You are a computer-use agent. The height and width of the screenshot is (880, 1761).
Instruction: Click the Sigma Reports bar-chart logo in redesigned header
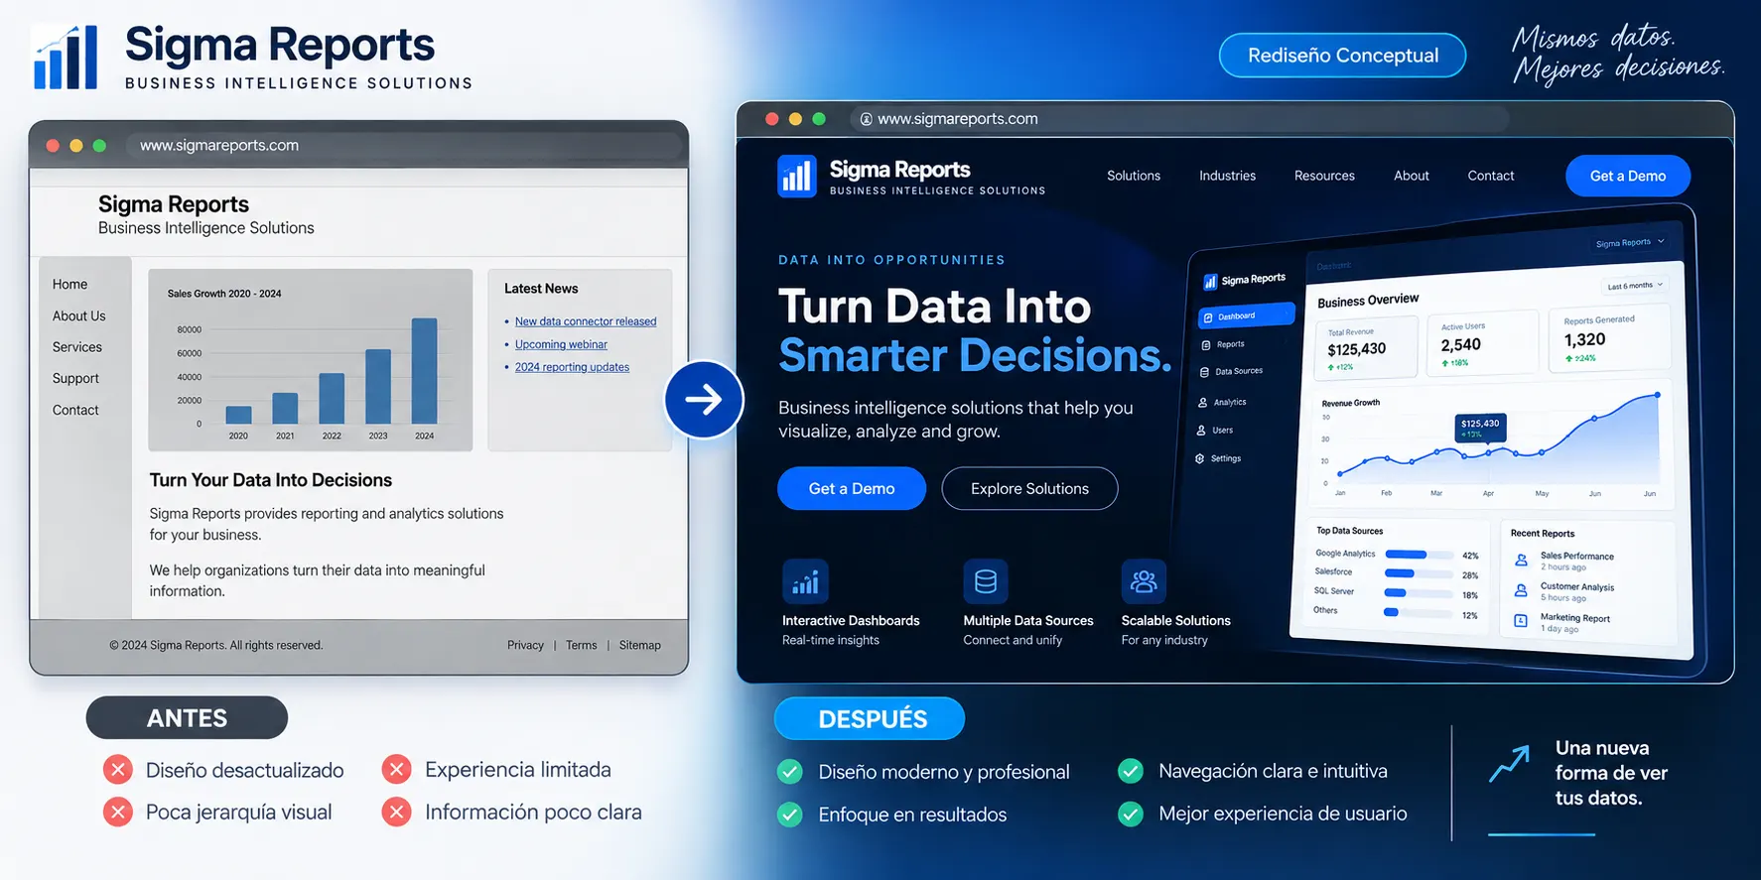[x=796, y=177]
